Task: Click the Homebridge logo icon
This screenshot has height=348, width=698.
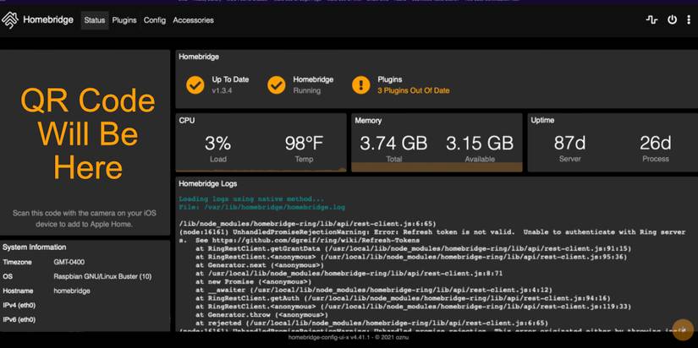Action: click(10, 20)
